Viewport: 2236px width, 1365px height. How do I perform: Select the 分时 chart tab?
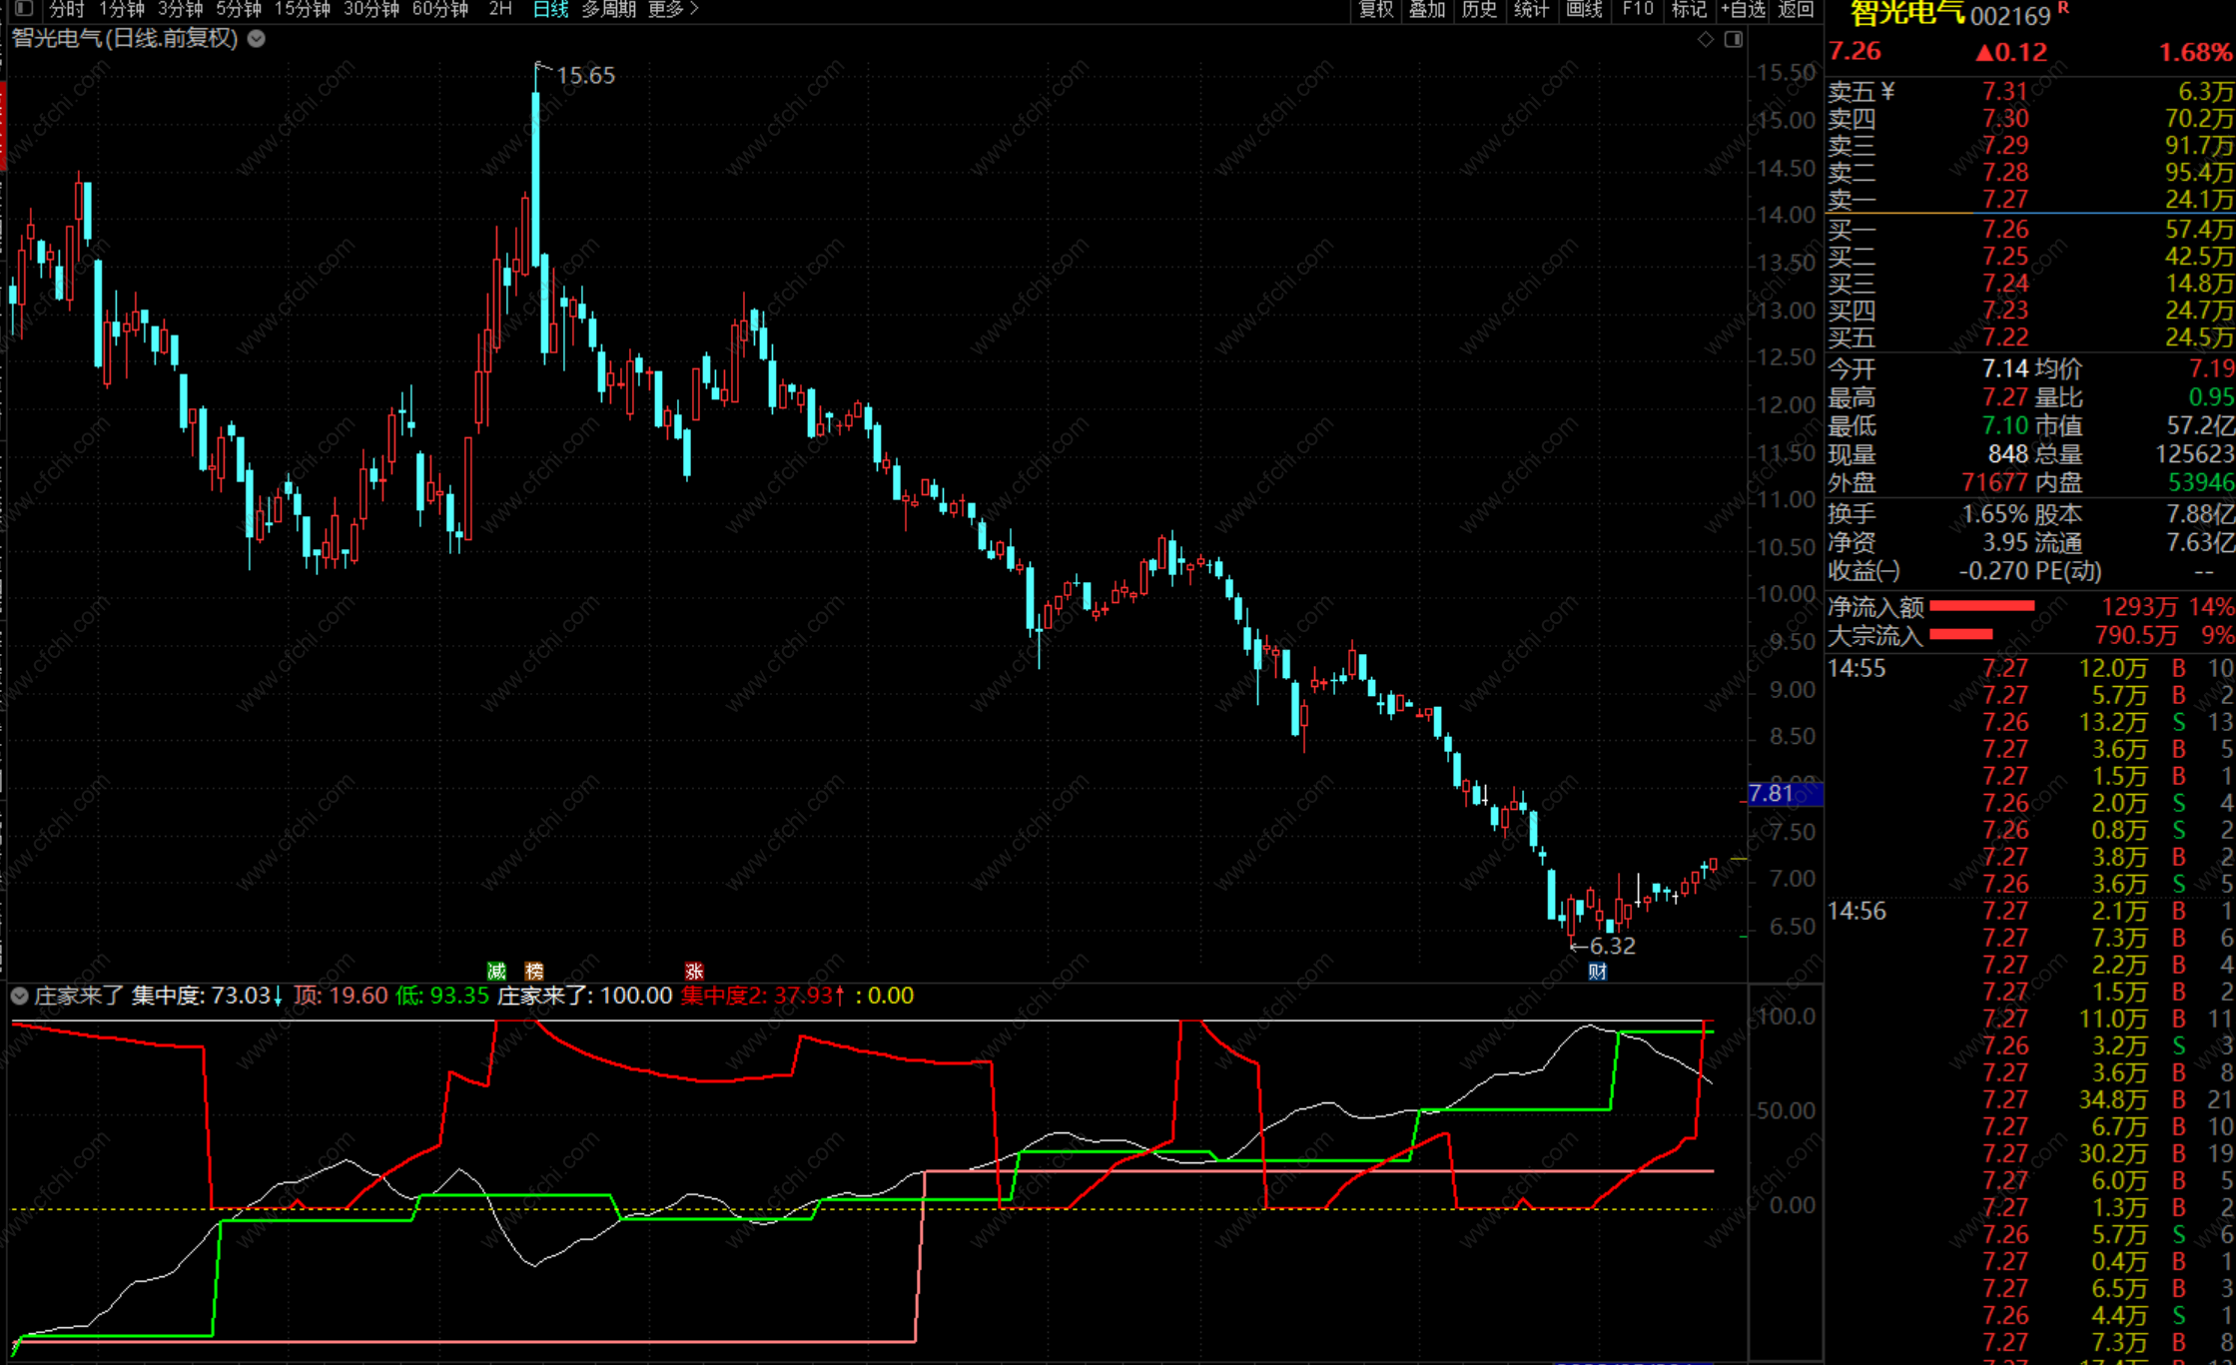[66, 9]
